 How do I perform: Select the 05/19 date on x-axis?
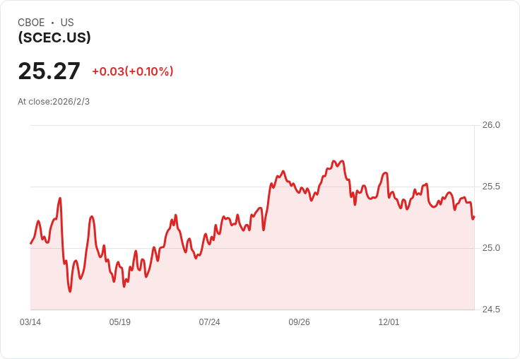[120, 322]
